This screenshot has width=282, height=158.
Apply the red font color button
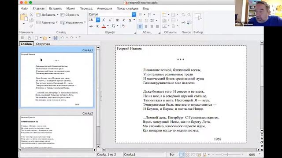pos(104,26)
